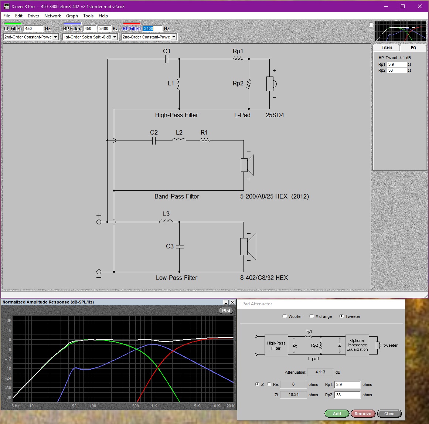Click the woofer 8-402/C8/32 HEX speaker symbol
The image size is (429, 424).
(248, 246)
